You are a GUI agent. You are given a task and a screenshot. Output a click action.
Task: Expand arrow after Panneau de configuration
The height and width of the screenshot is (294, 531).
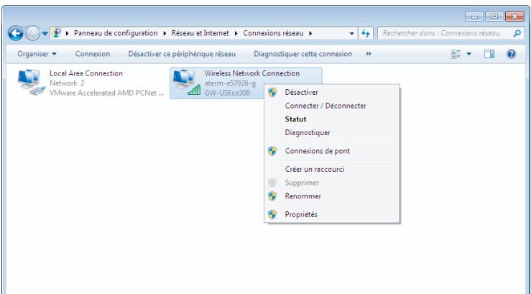[x=165, y=33]
